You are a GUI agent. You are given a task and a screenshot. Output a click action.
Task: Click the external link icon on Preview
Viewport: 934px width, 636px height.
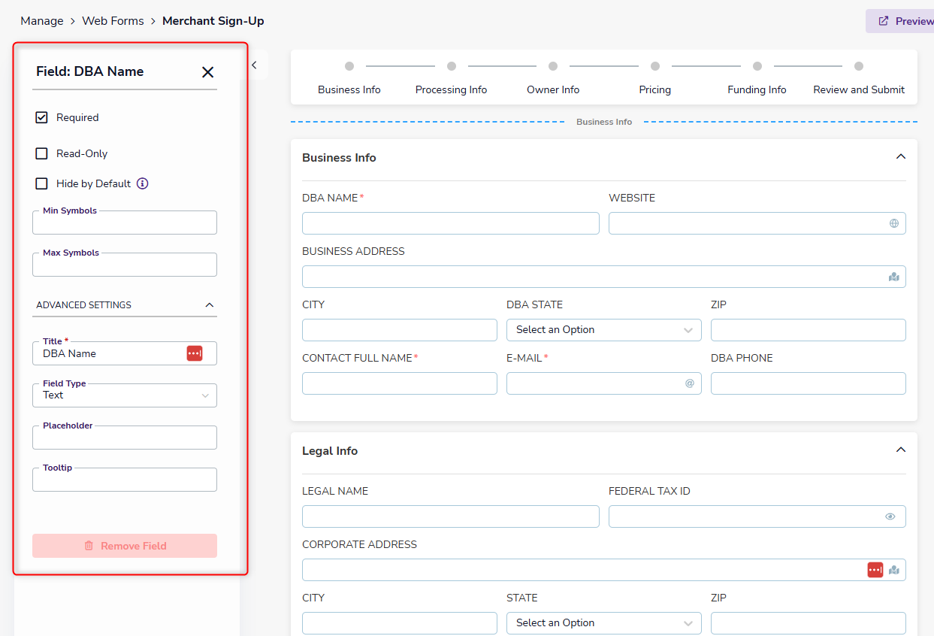884,21
